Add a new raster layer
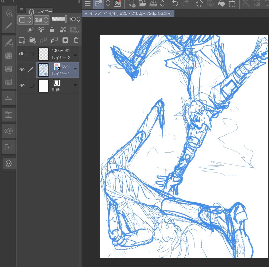Image resolution: width=269 pixels, height=267 pixels. click(x=22, y=40)
